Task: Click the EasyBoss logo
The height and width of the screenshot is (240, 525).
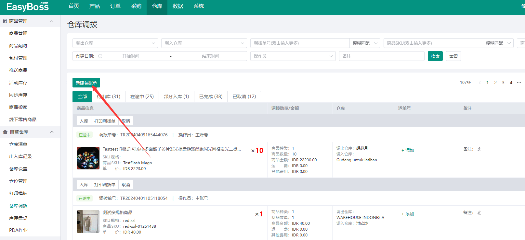Action: pyautogui.click(x=27, y=6)
